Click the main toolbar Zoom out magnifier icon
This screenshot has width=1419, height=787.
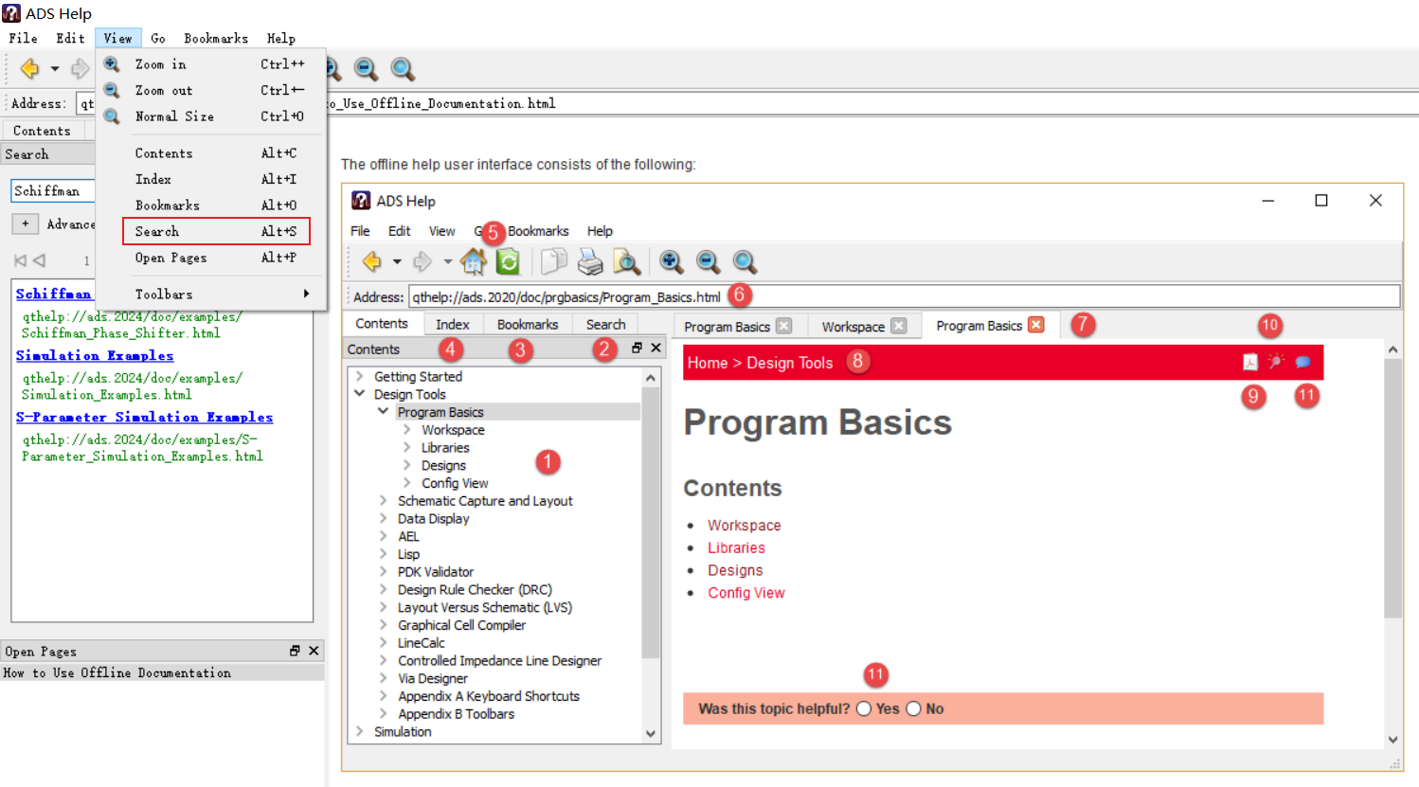pos(366,68)
